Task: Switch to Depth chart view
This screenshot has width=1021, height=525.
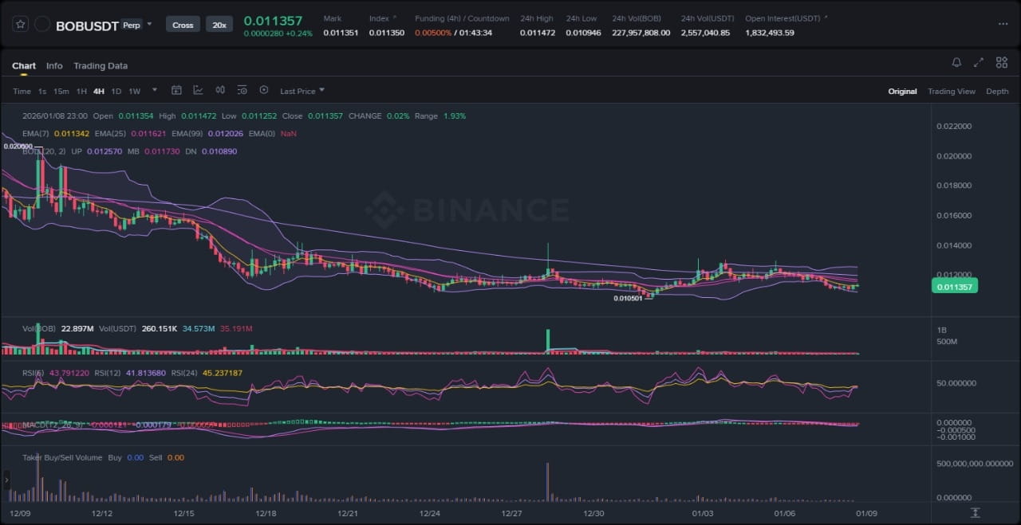Action: click(997, 92)
